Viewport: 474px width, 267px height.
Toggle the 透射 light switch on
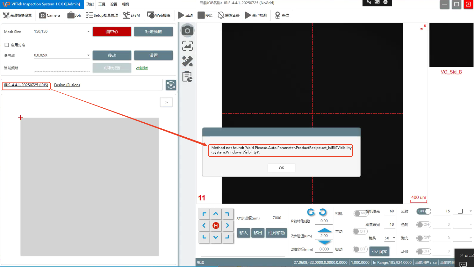tap(424, 225)
